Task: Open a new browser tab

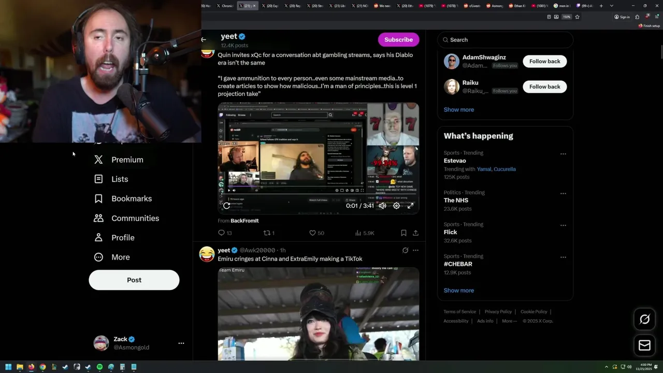Action: (601, 6)
